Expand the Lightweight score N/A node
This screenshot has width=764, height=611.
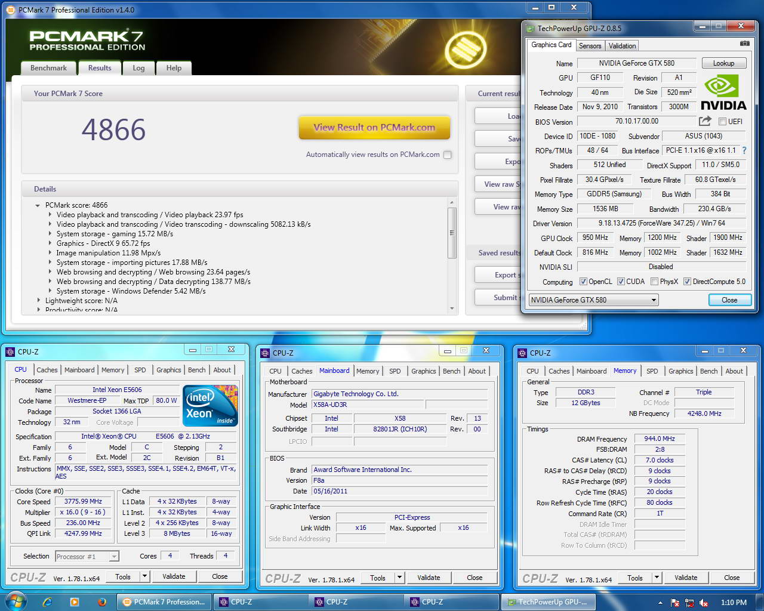click(x=39, y=301)
